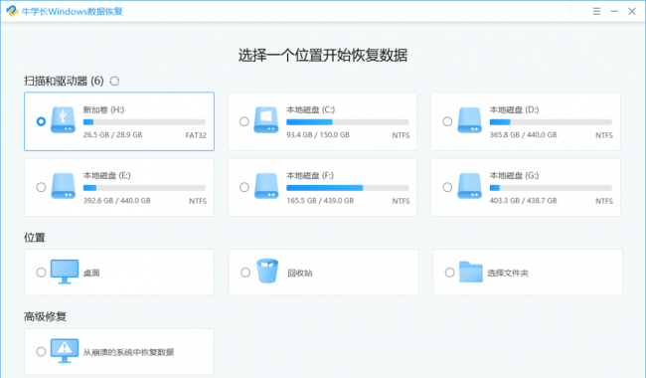Click the usage bar of drive C:
The height and width of the screenshot is (378, 646).
pyautogui.click(x=347, y=122)
